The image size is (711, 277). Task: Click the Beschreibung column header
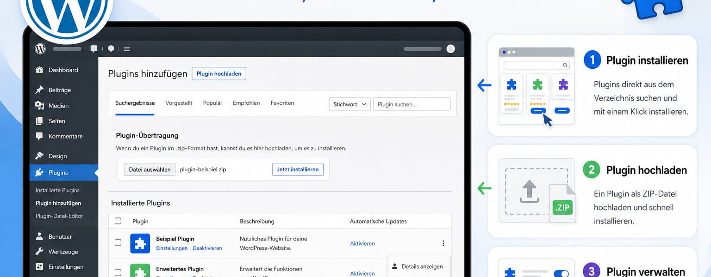(257, 221)
